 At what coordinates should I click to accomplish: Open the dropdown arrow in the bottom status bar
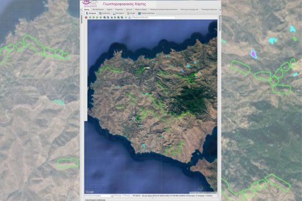112,195
